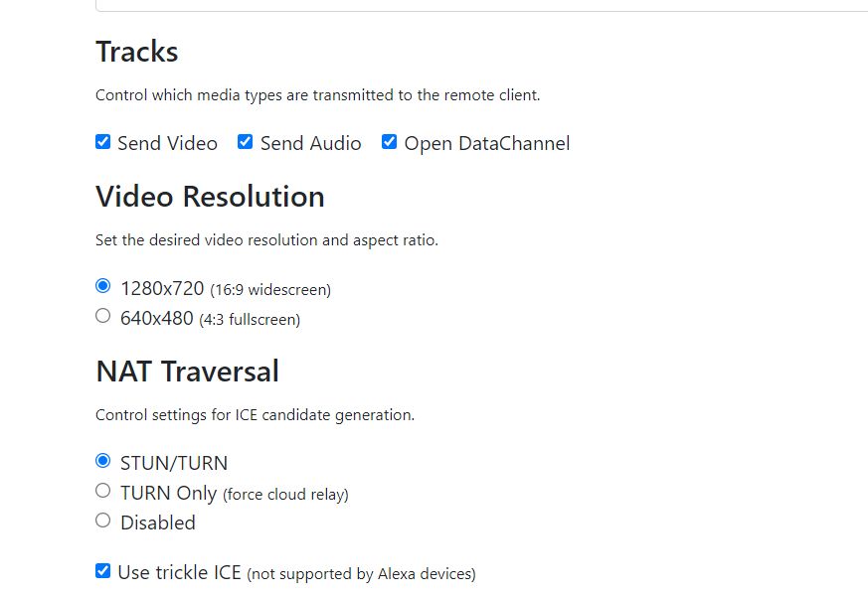
Task: Choose the 640x480 fullscreen resolution
Action: pyautogui.click(x=102, y=315)
